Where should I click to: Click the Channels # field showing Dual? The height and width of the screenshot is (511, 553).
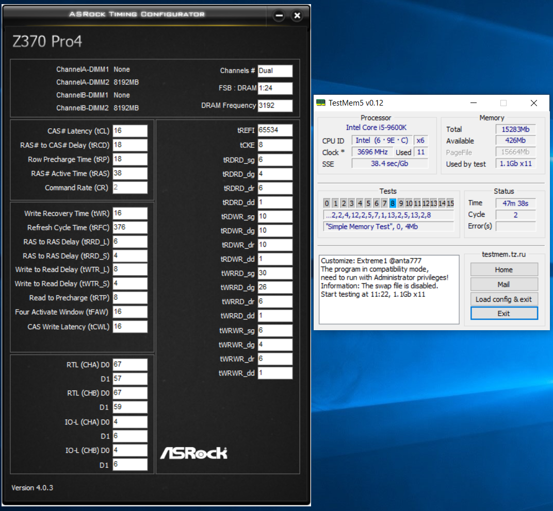(x=275, y=71)
